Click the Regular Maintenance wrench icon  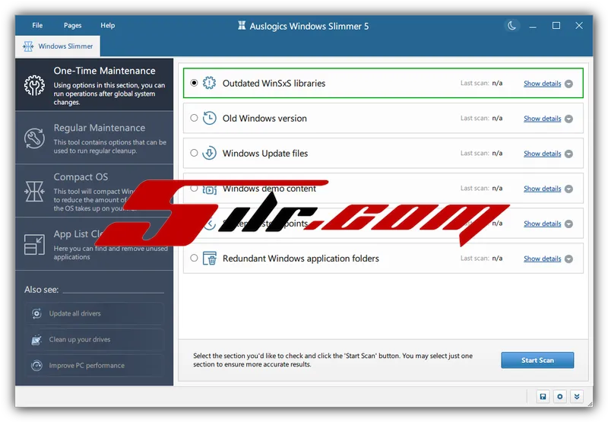click(x=34, y=138)
